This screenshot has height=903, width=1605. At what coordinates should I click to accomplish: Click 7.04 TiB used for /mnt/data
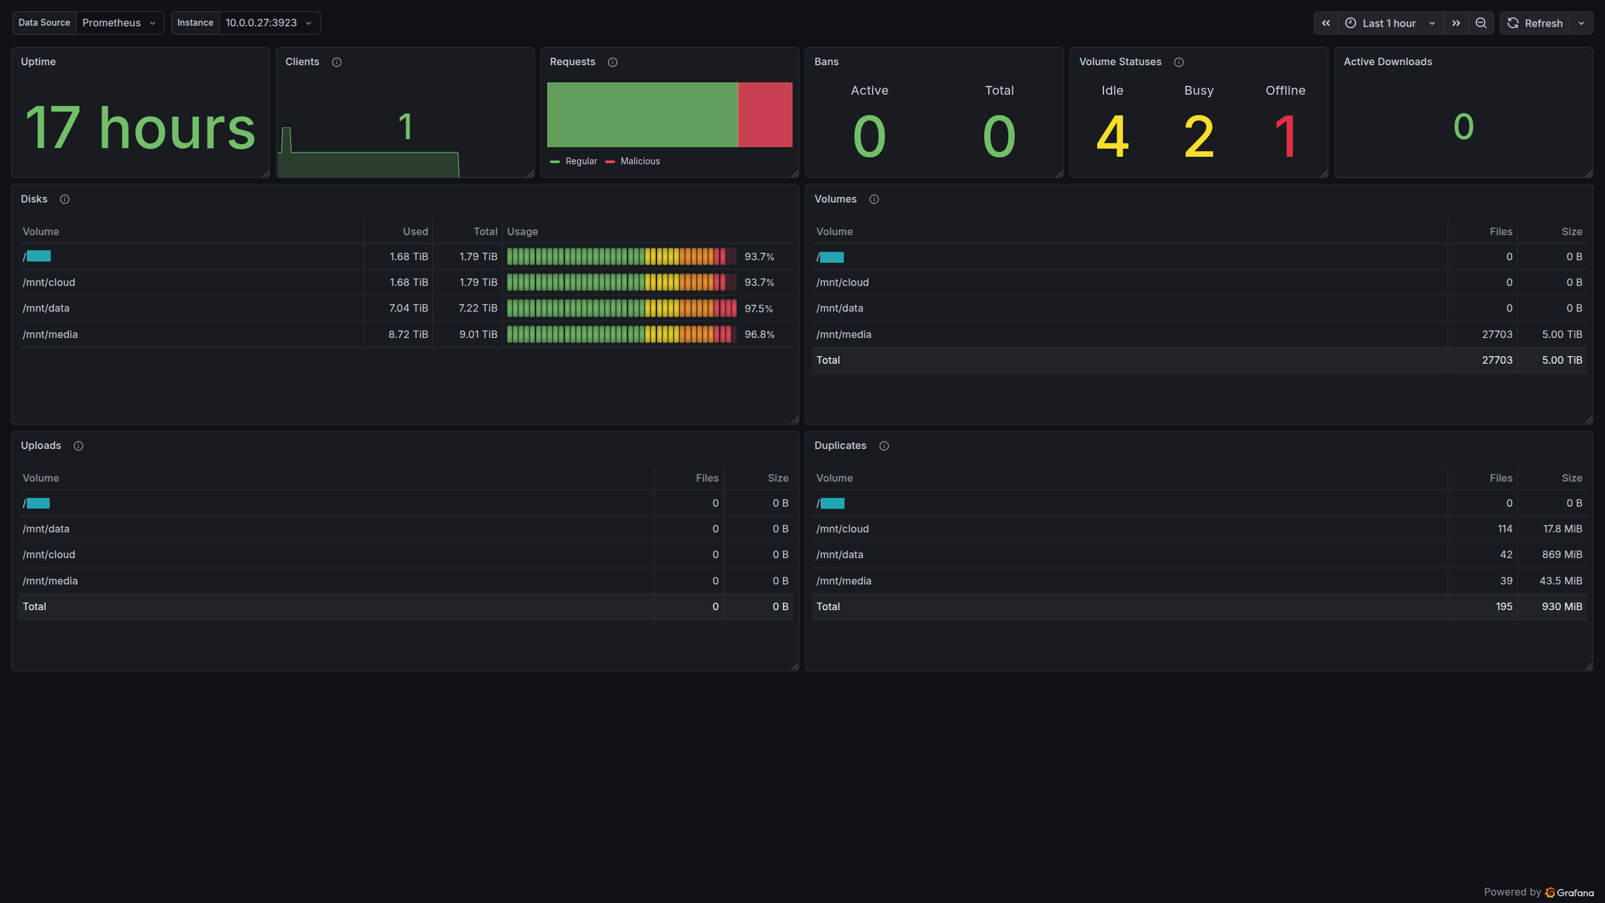click(408, 309)
